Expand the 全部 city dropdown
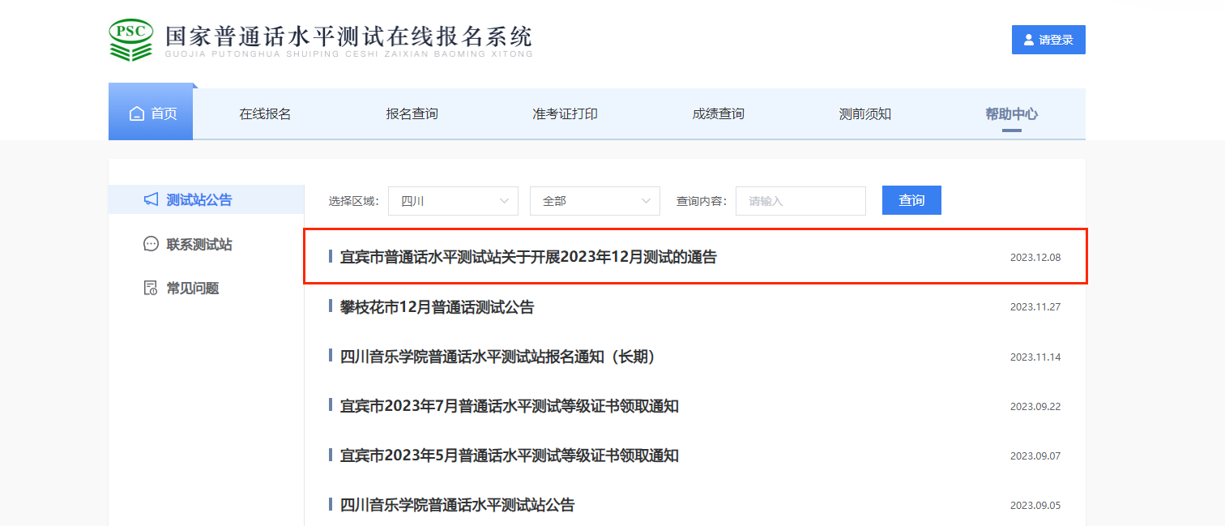 pos(595,201)
